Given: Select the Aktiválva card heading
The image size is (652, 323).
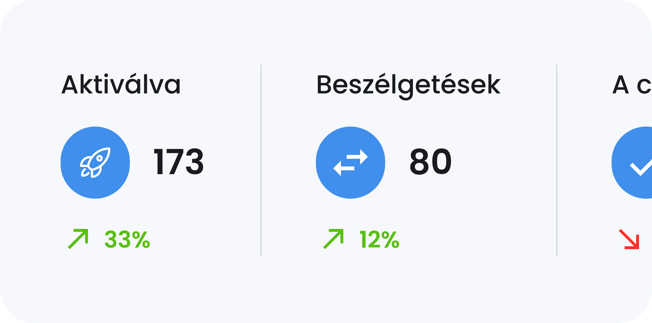Looking at the screenshot, I should click(121, 84).
